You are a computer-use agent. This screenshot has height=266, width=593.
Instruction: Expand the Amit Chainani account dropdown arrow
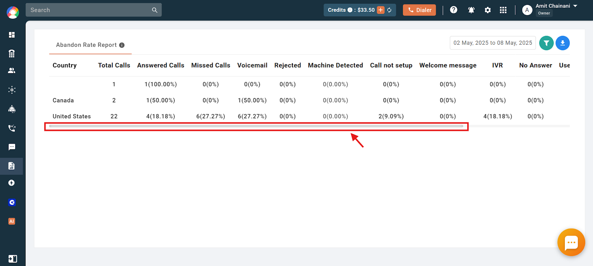pyautogui.click(x=575, y=6)
